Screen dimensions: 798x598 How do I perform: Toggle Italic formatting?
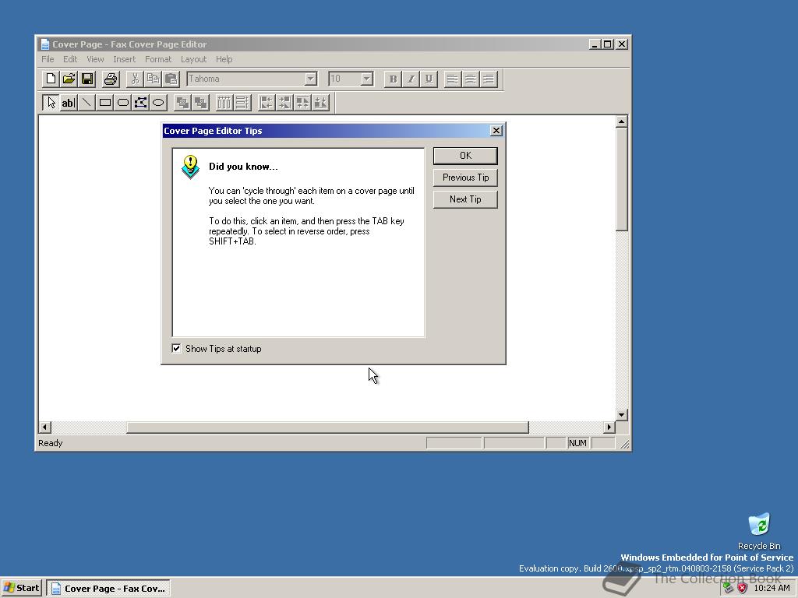tap(411, 79)
